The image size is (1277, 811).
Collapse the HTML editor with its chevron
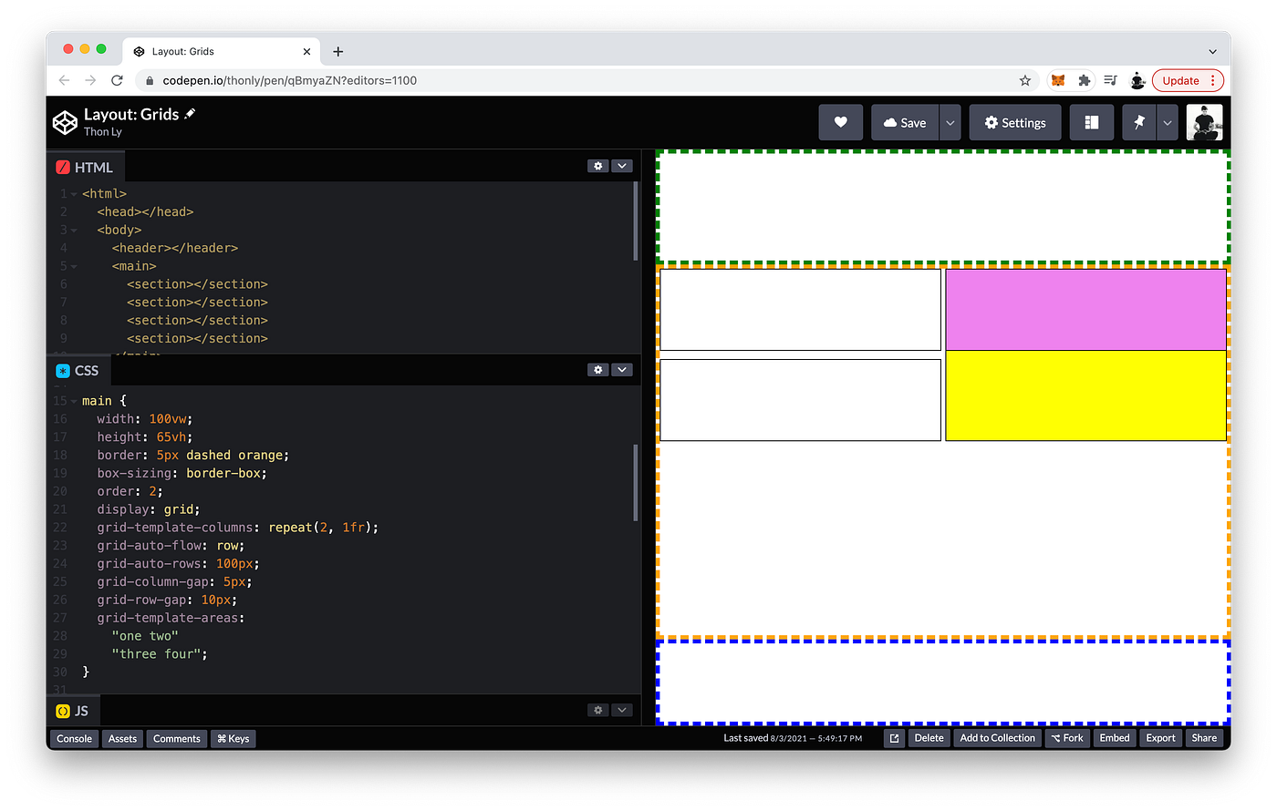coord(622,166)
